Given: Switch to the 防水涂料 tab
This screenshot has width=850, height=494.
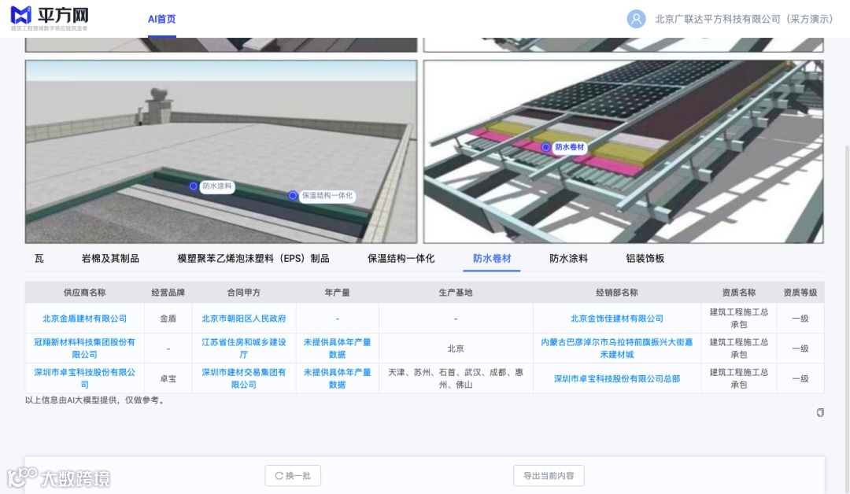Looking at the screenshot, I should click(x=569, y=258).
